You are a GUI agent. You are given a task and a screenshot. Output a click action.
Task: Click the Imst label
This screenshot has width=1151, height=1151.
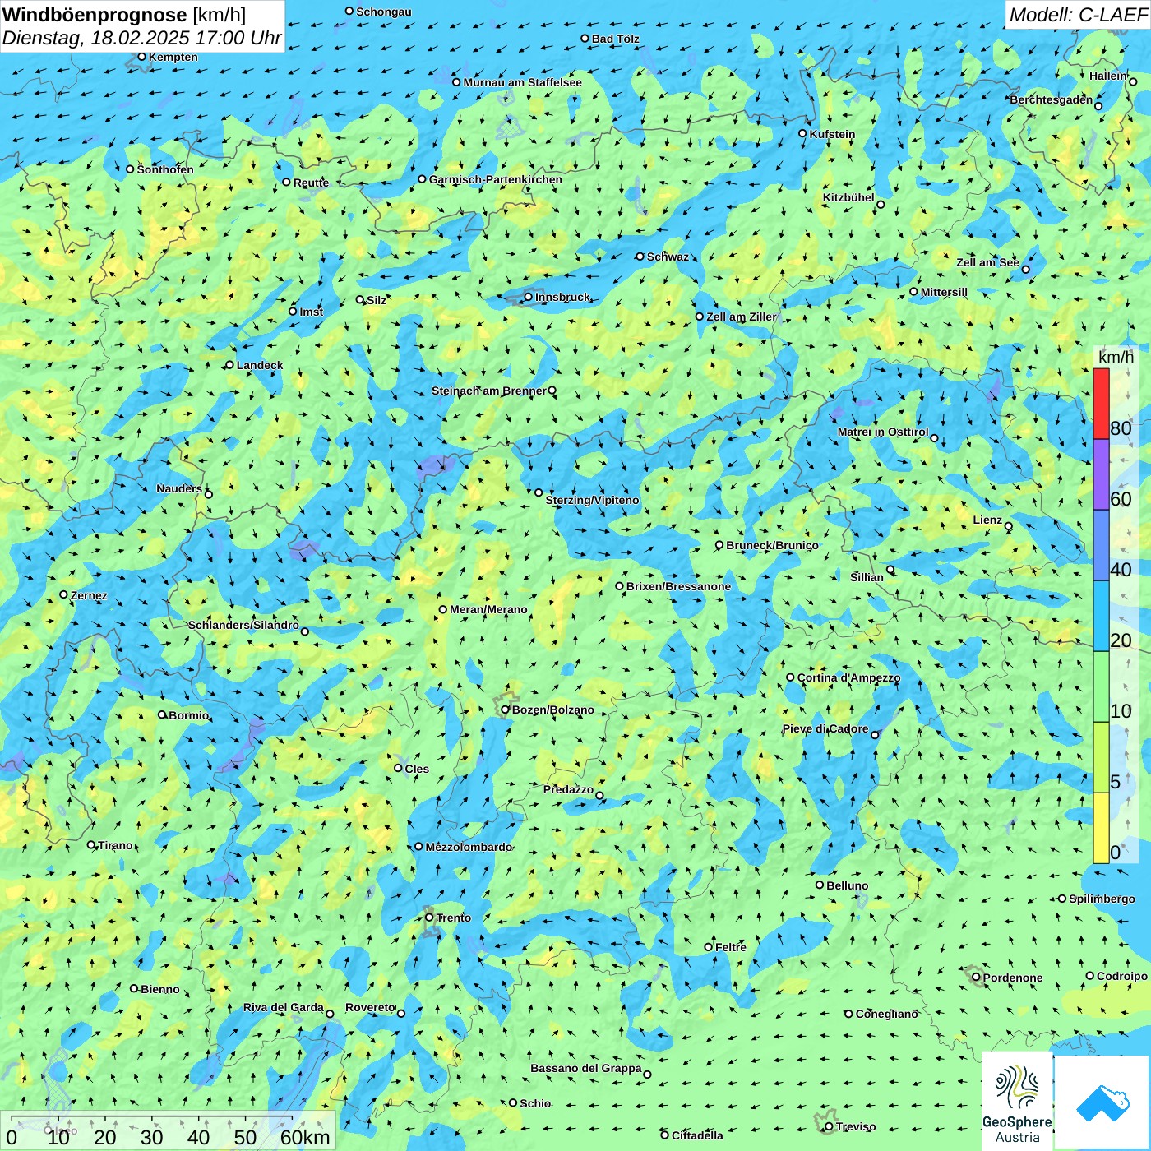[312, 312]
